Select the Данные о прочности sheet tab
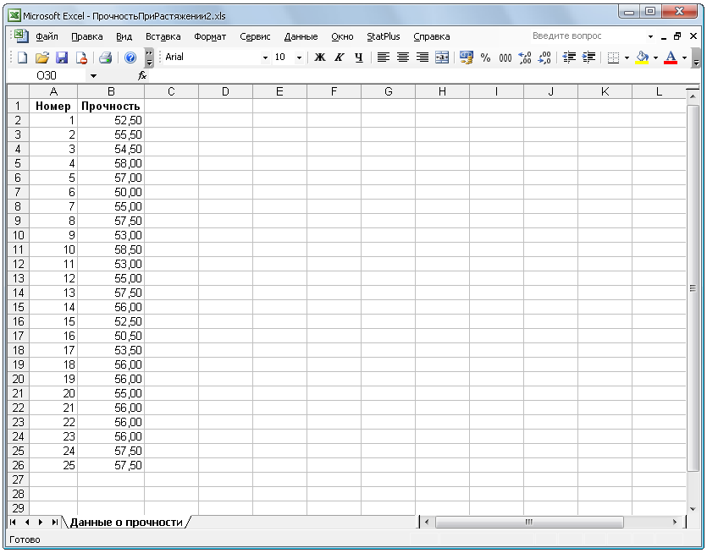Image resolution: width=707 pixels, height=553 pixels. point(126,523)
